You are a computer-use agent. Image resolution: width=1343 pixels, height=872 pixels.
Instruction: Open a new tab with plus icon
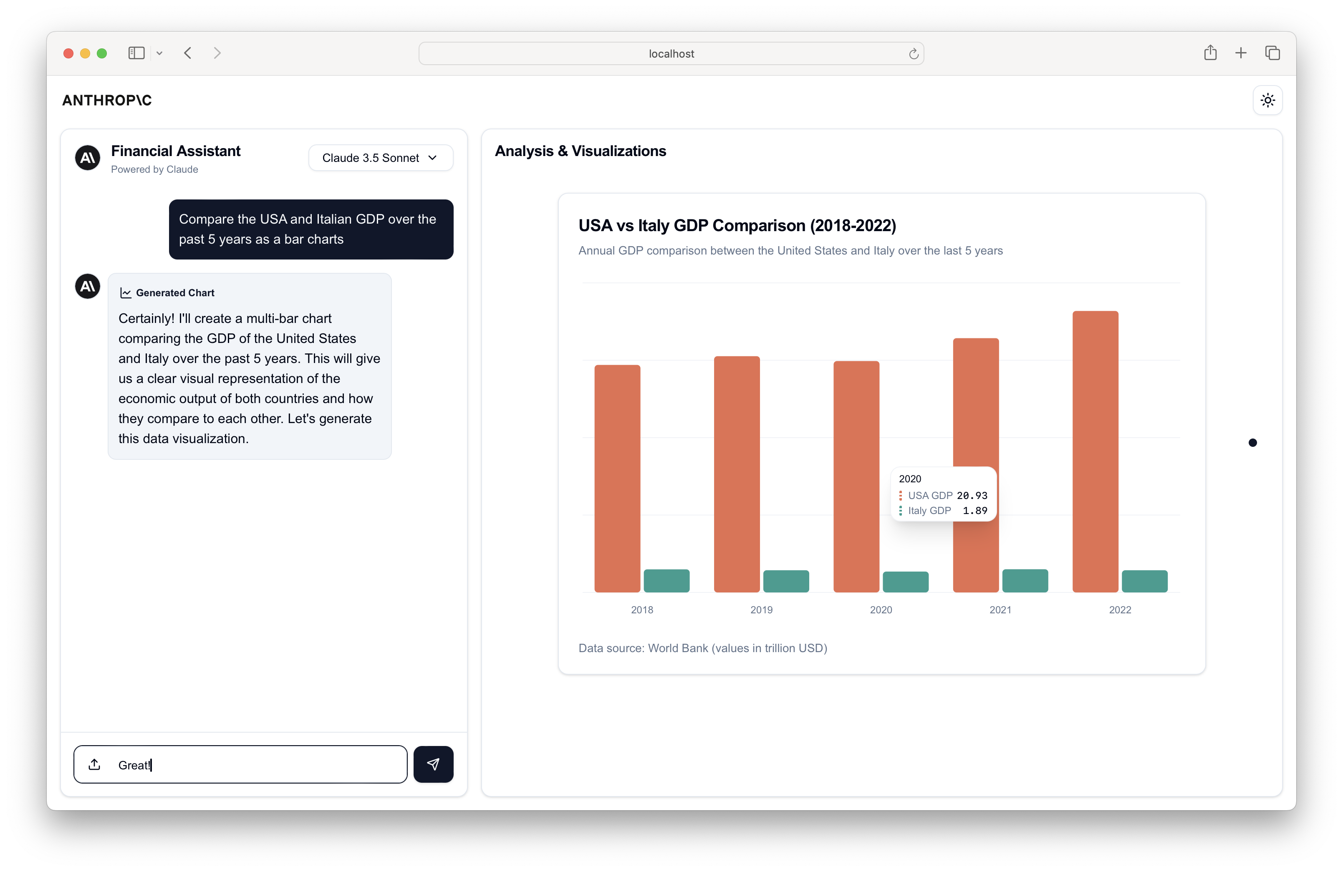click(1241, 53)
